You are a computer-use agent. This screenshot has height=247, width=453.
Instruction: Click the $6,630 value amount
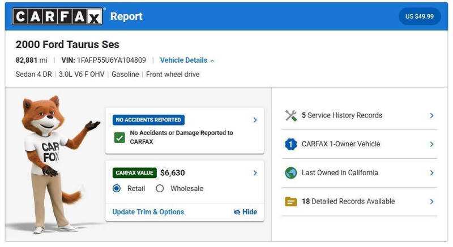point(173,173)
